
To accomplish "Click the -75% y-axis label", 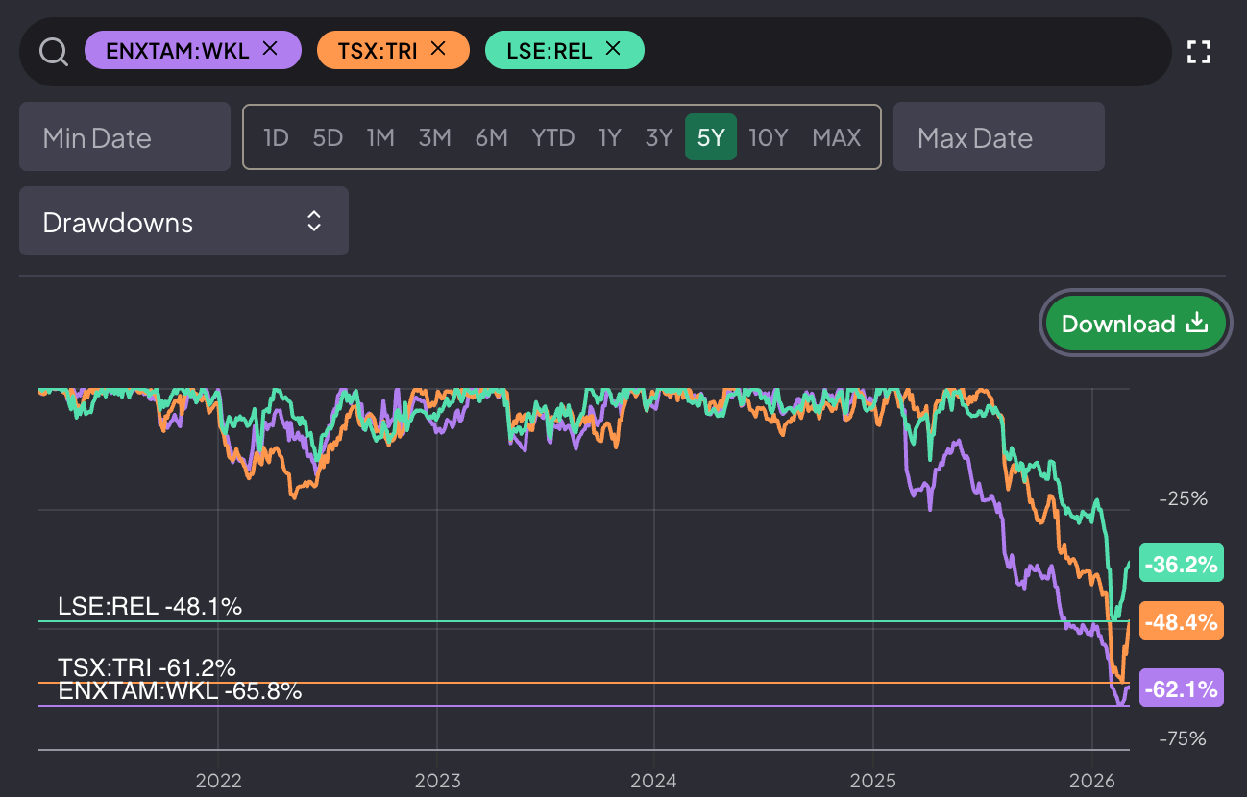I will tap(1183, 738).
